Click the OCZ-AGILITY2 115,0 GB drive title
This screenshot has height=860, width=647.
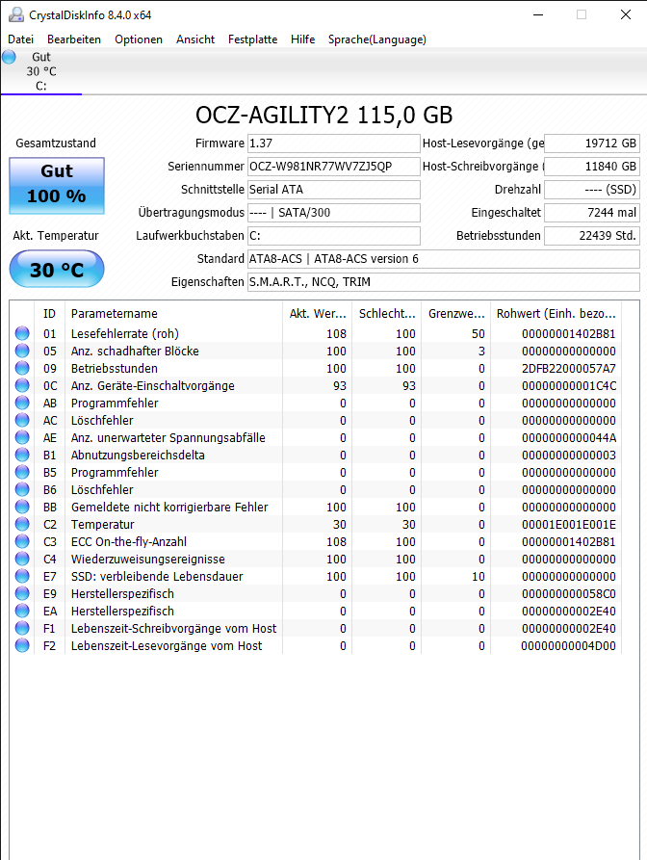pos(324,116)
